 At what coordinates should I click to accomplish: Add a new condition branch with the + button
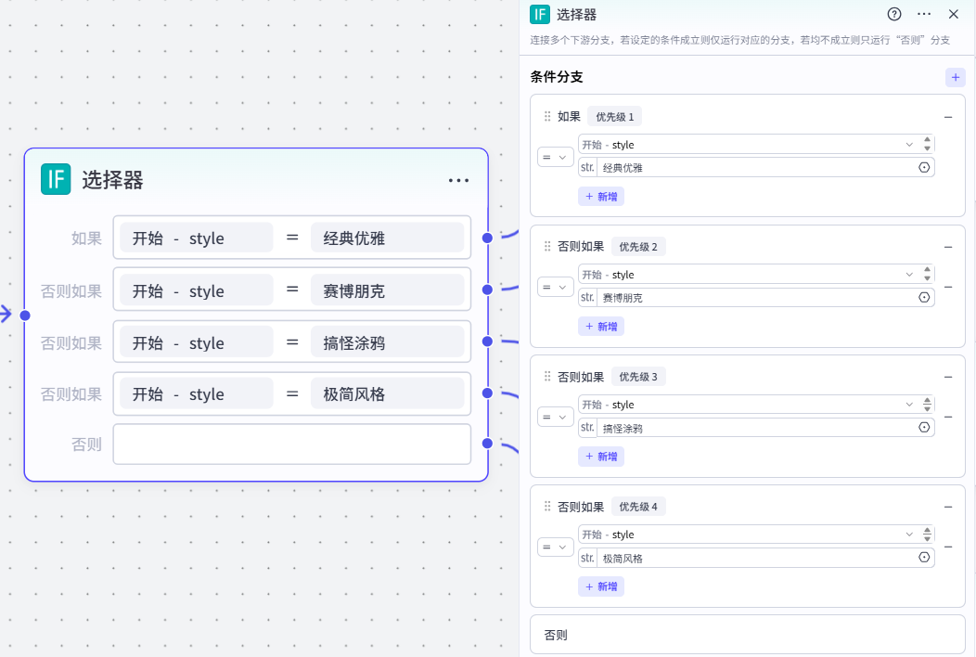click(955, 77)
